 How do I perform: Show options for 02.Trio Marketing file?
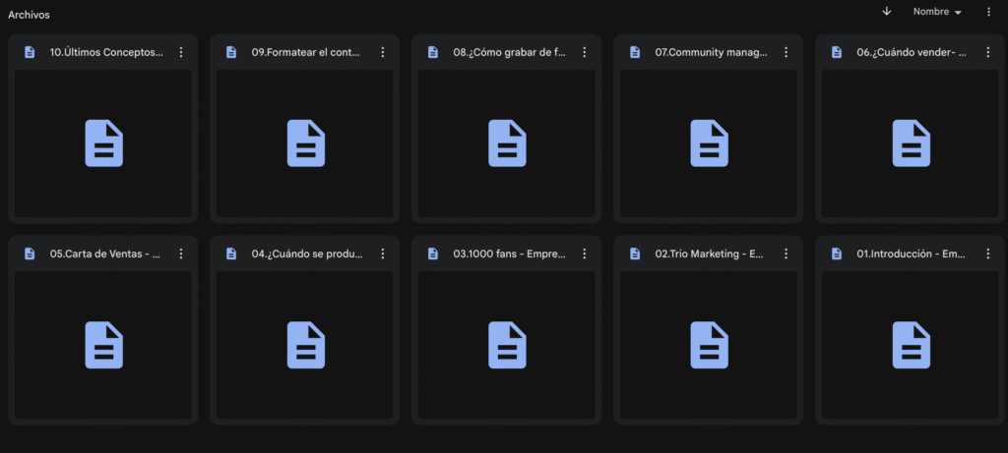point(786,254)
